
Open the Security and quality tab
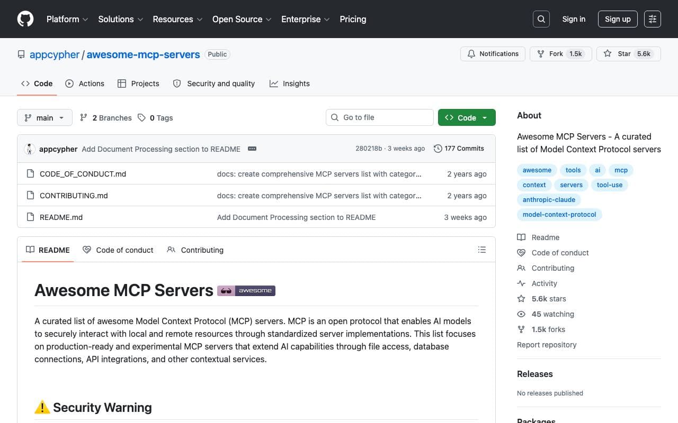click(x=214, y=84)
